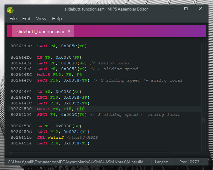Open the File menu
213x170 pixels.
(x=13, y=18)
